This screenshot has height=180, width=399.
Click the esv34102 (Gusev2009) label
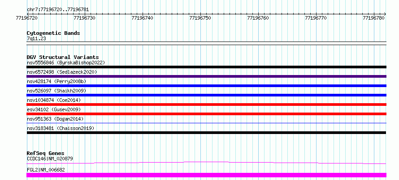point(54,109)
